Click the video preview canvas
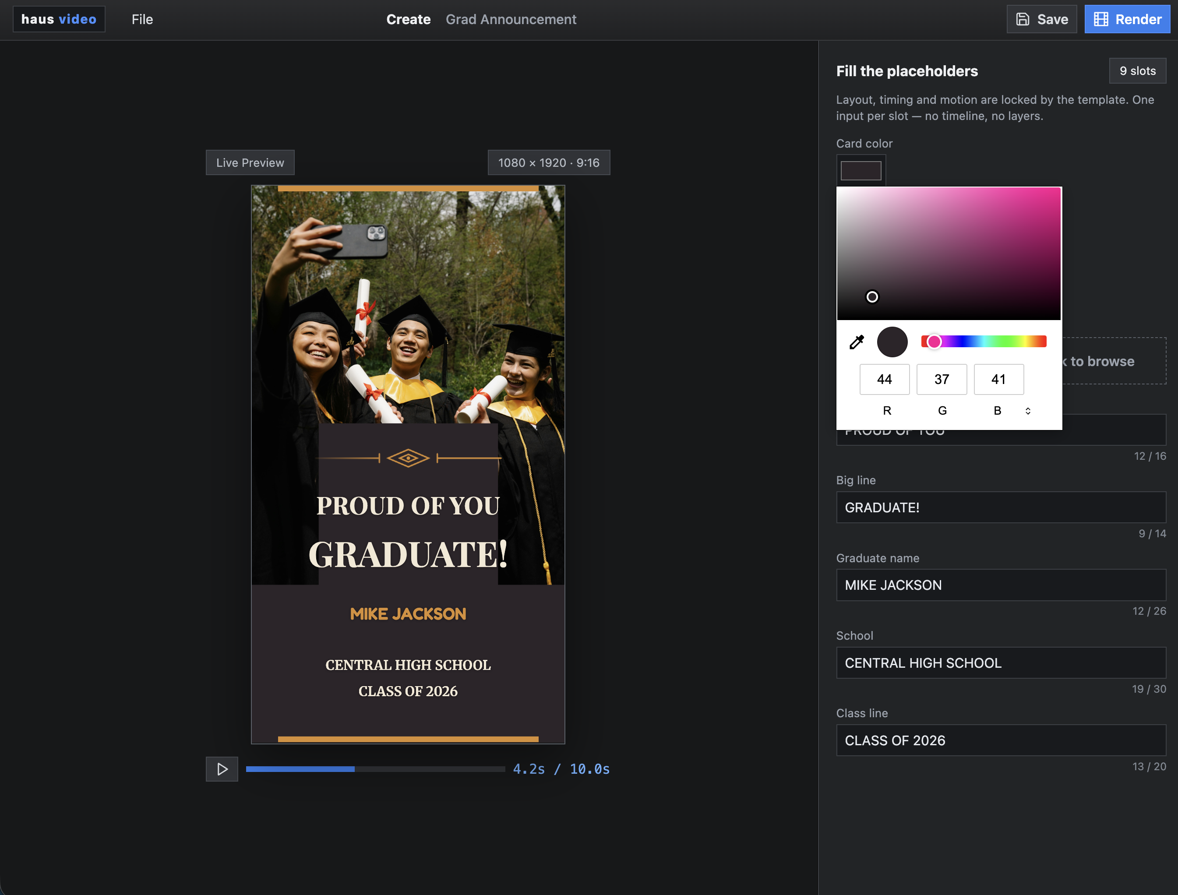This screenshot has width=1178, height=895. point(408,464)
